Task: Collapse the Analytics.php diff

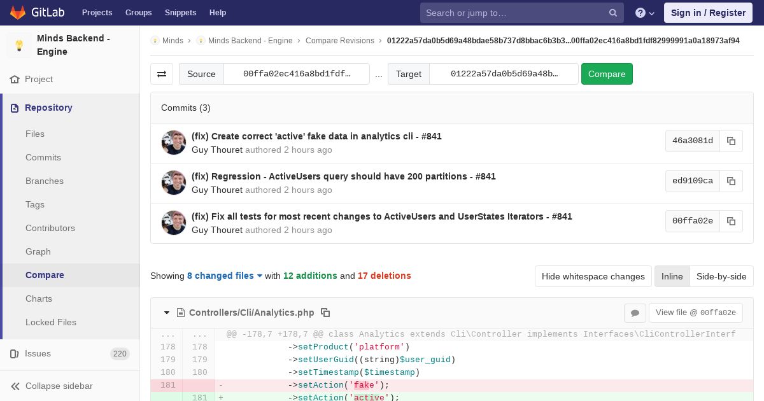Action: point(167,313)
